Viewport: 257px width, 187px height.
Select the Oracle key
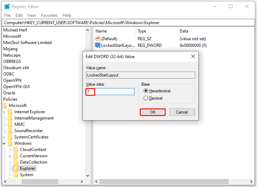pyautogui.click(x=9, y=93)
